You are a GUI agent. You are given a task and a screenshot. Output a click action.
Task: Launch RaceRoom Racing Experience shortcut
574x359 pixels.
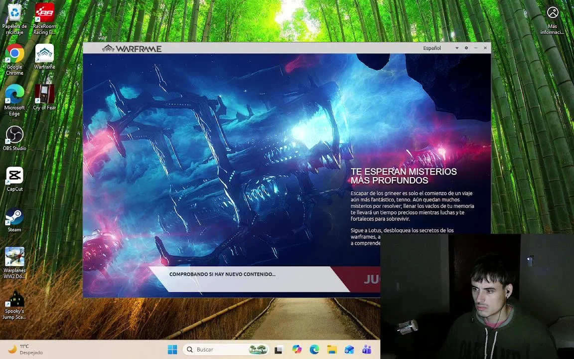tap(44, 19)
